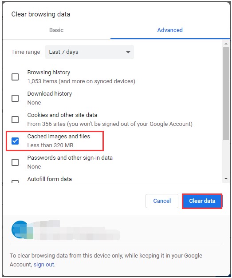Select the Advanced tab

[x=170, y=30]
